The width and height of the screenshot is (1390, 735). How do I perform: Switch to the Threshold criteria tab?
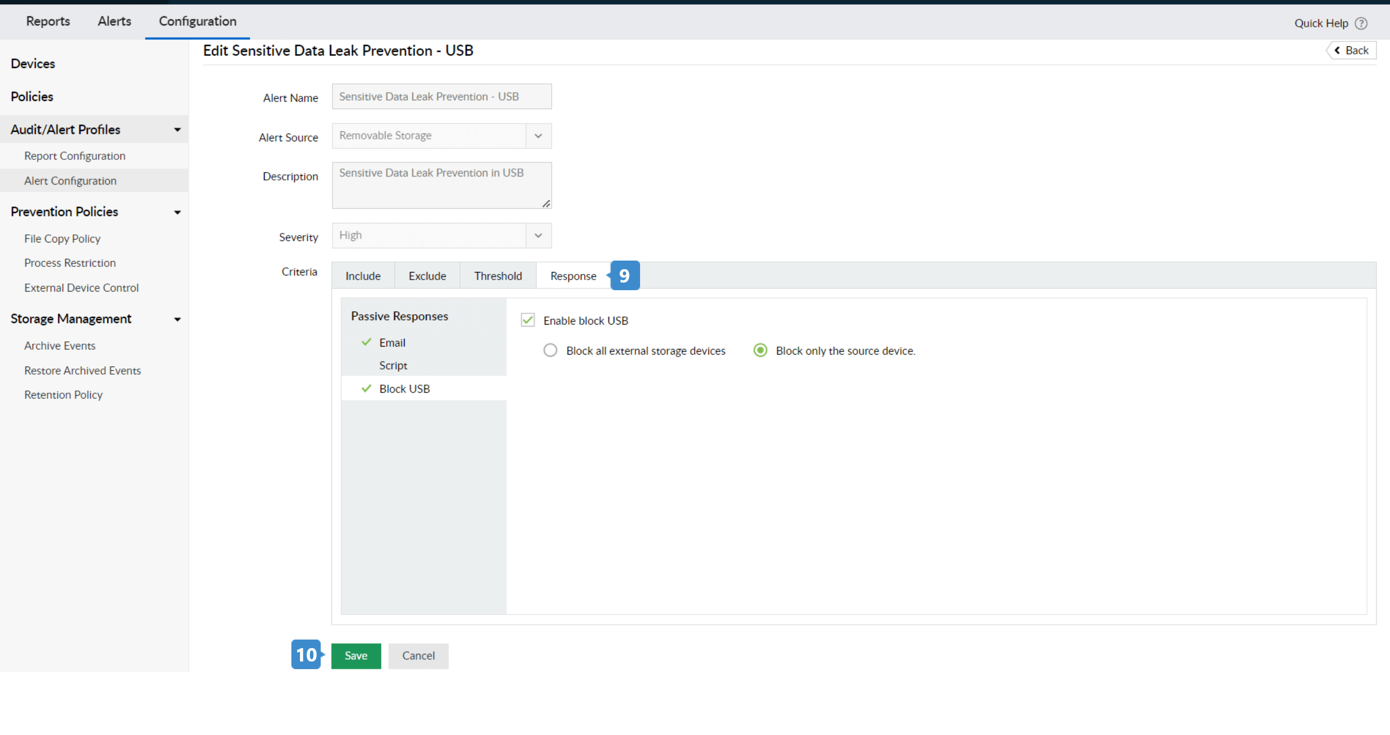[498, 276]
